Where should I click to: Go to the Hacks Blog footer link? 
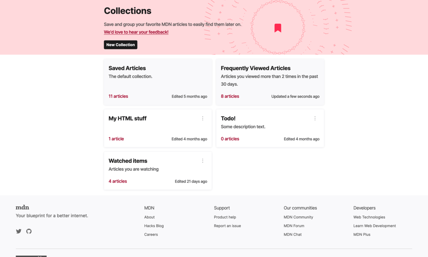[154, 226]
